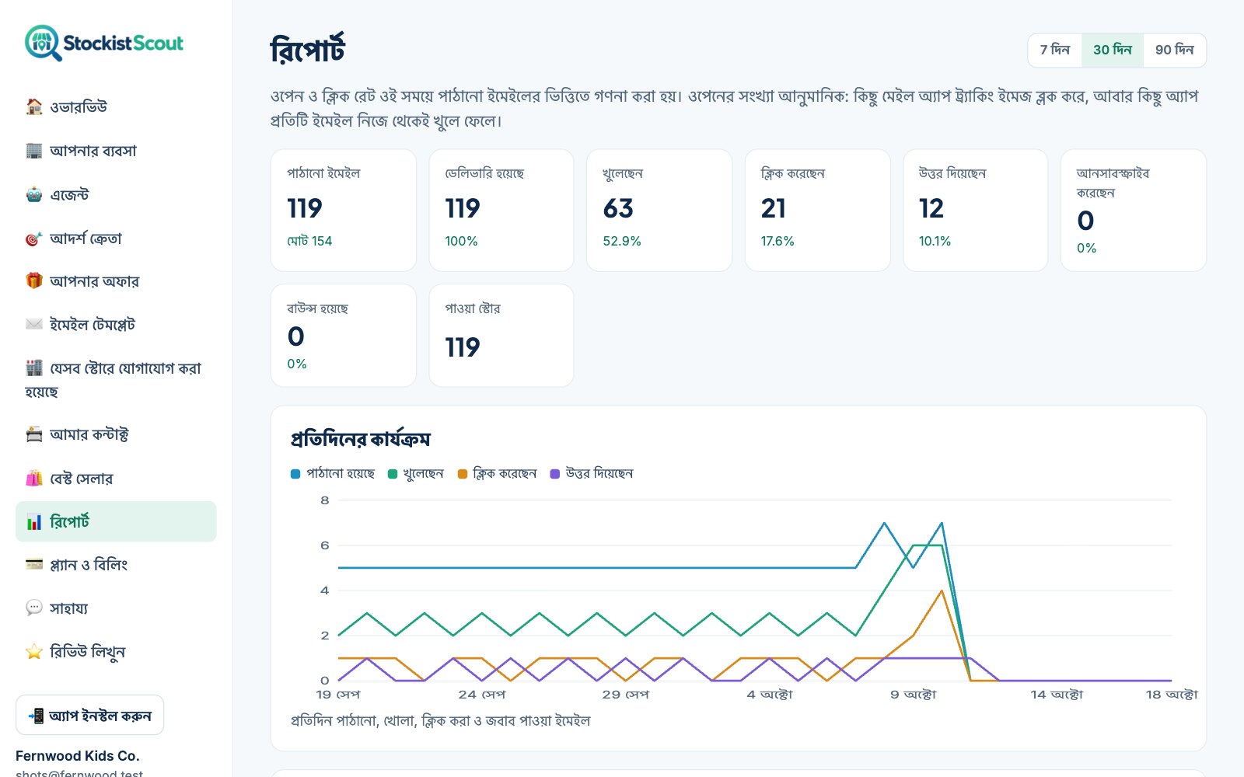Select the এজেন্ট robot icon
This screenshot has width=1244, height=777.
pyautogui.click(x=34, y=194)
